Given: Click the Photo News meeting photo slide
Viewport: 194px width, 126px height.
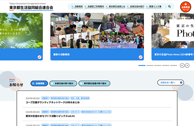Looking at the screenshot, I should pos(173,31).
